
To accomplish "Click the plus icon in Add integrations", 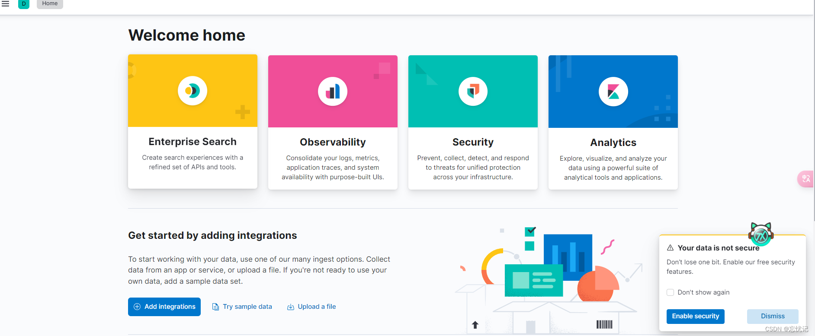I will tap(137, 307).
